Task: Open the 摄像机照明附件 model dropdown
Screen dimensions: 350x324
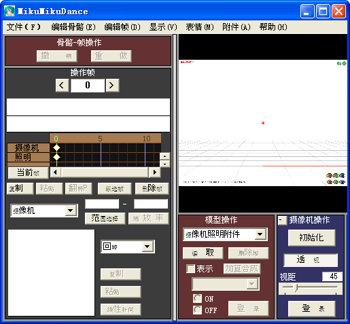Action: [260, 234]
